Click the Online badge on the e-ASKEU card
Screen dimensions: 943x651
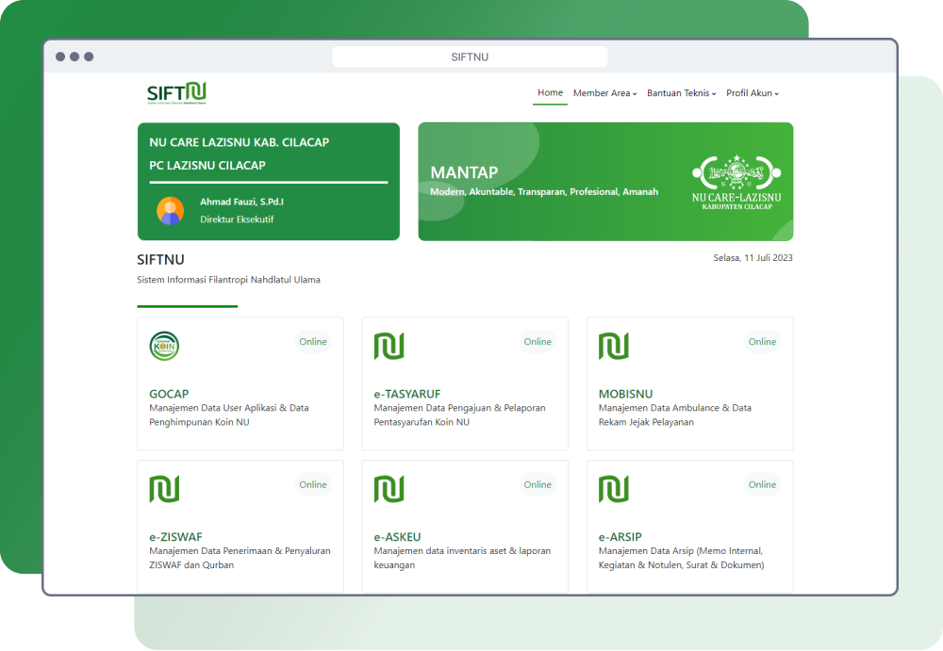(538, 484)
